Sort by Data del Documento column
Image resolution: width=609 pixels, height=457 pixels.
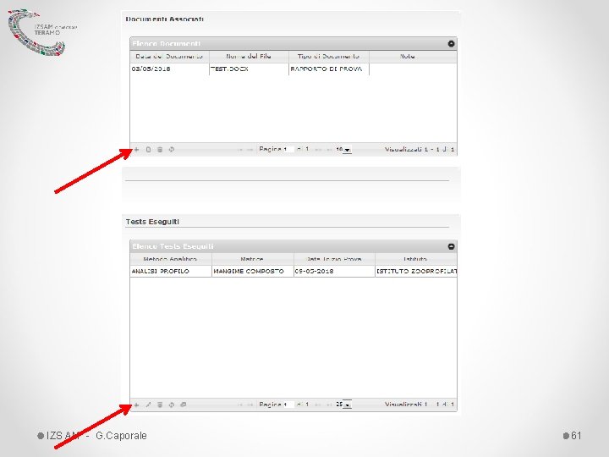tap(169, 57)
